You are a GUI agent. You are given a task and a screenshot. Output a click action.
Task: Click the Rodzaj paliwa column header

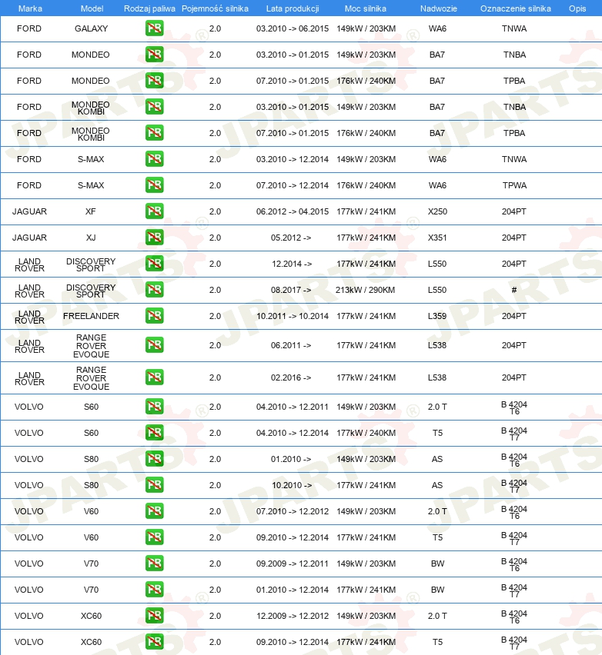pos(149,8)
